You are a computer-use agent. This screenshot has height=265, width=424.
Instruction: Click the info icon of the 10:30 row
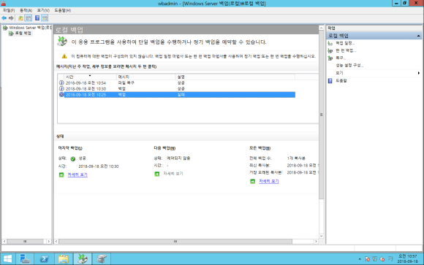tap(61, 88)
